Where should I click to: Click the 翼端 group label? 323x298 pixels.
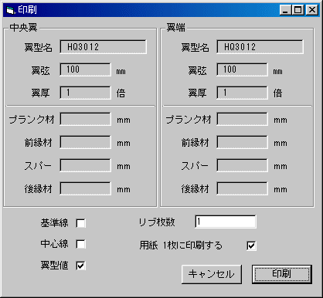pyautogui.click(x=176, y=28)
